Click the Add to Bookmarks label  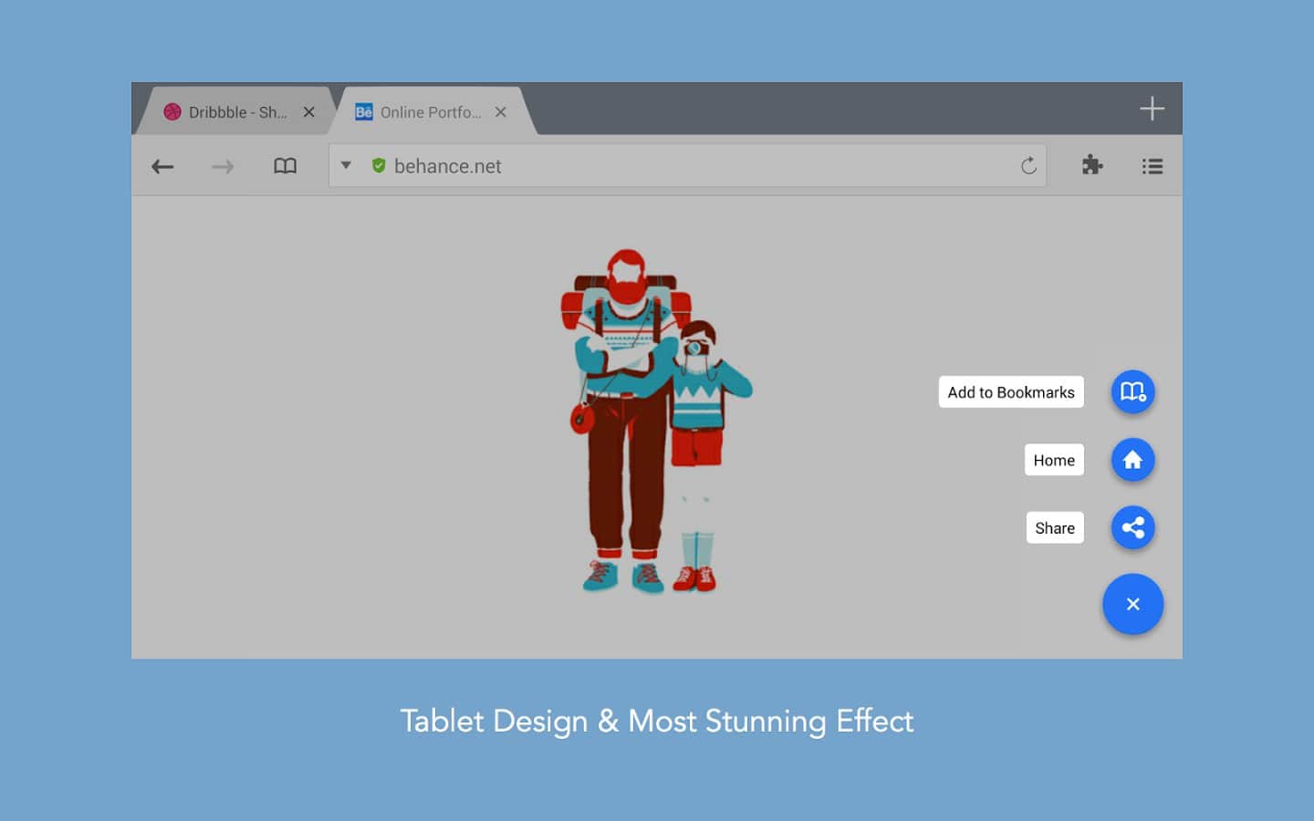coord(1010,392)
